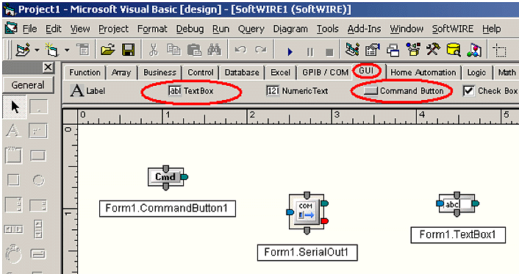
Task: Select the Cut scissors icon
Action: [153, 50]
